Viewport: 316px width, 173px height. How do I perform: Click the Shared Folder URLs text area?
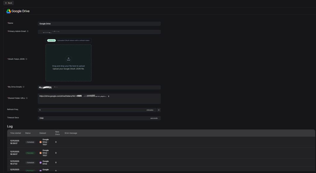(99, 99)
